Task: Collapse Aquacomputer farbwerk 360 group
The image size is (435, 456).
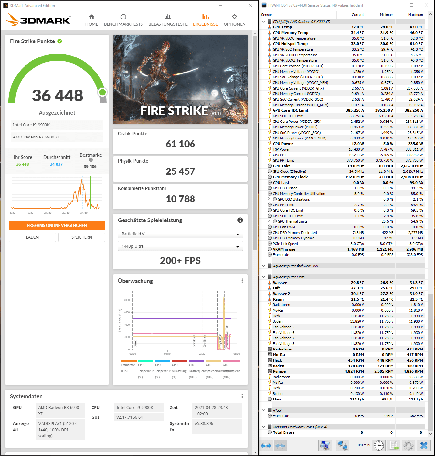Action: pos(264,266)
